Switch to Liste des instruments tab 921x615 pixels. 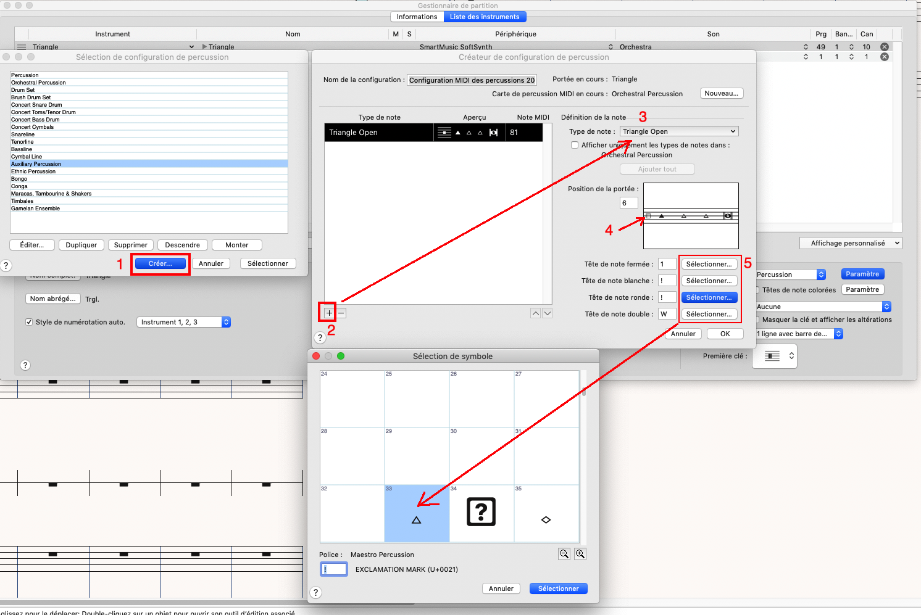485,17
